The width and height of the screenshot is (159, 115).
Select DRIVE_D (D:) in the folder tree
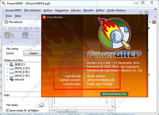point(22,68)
